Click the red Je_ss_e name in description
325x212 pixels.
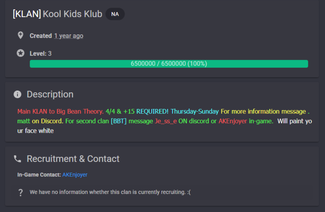tap(166, 121)
